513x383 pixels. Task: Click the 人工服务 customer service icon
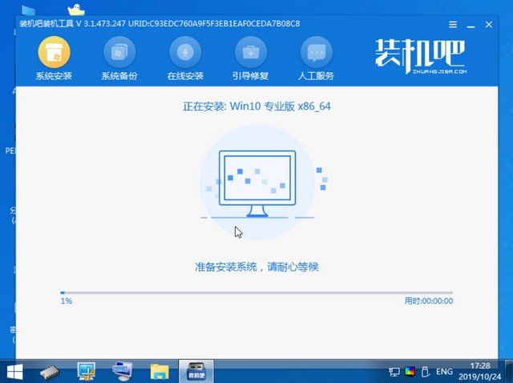[x=316, y=53]
